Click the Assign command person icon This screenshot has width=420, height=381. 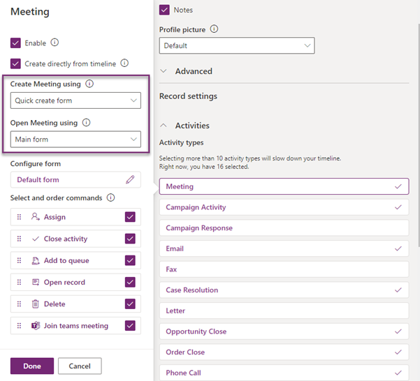coord(36,217)
